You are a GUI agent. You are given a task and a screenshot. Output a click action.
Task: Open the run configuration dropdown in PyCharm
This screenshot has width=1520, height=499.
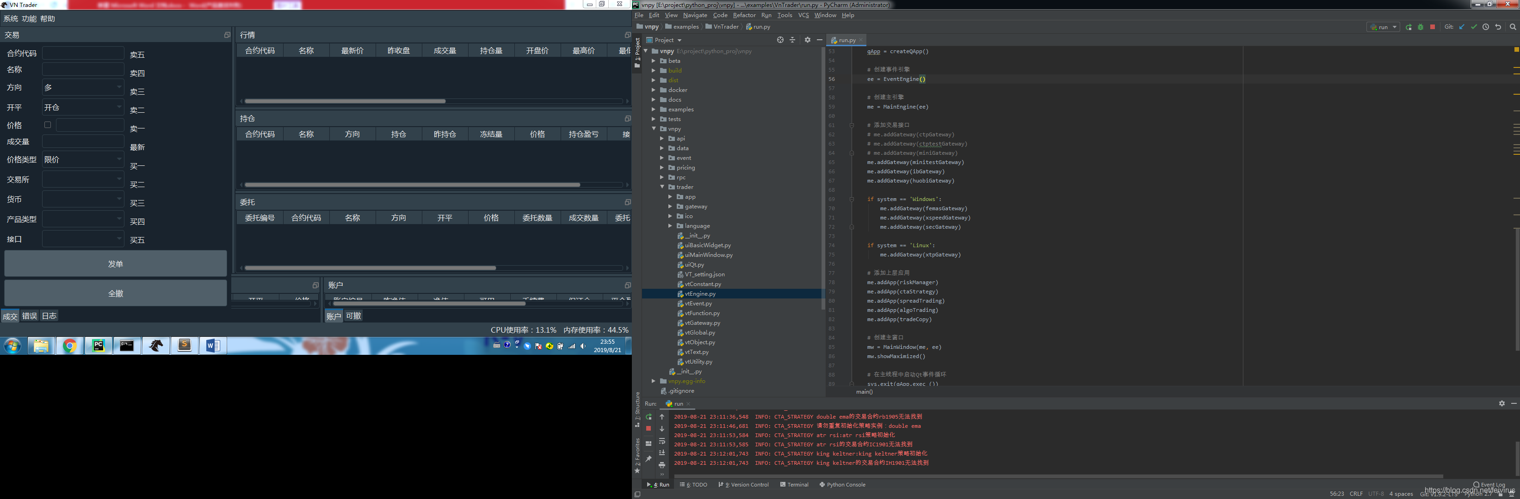(1383, 27)
